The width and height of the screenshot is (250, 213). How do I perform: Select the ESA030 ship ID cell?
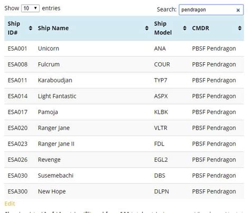(17, 176)
